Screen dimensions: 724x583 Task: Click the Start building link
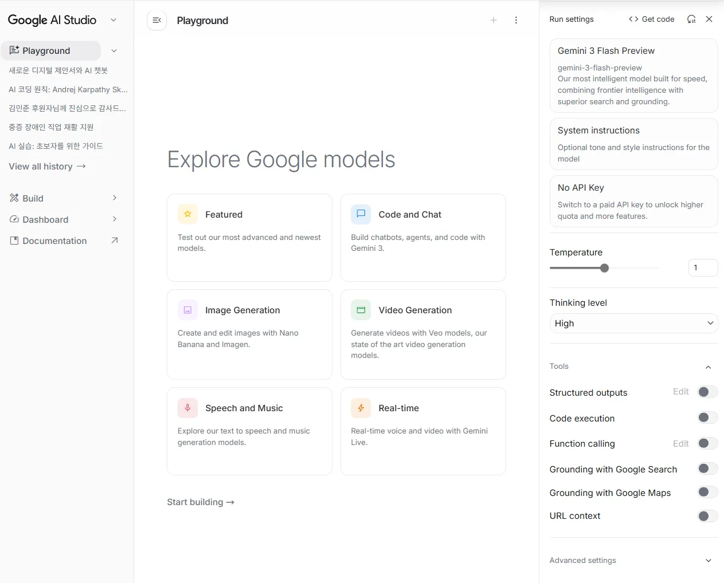point(201,502)
